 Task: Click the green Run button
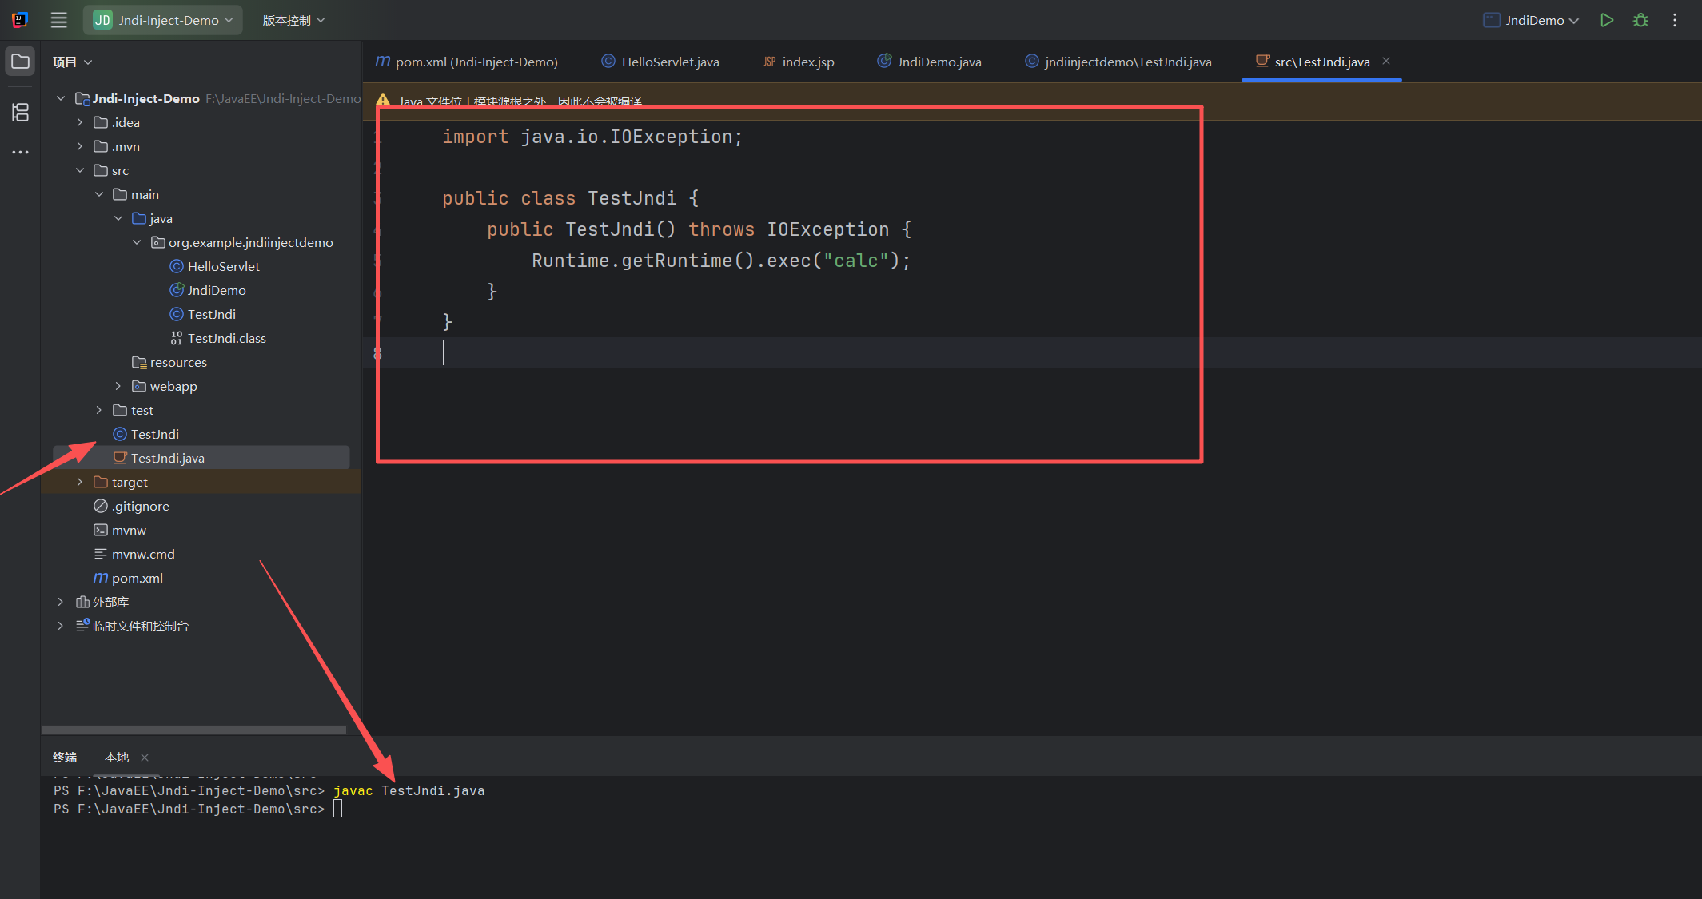[x=1607, y=20]
